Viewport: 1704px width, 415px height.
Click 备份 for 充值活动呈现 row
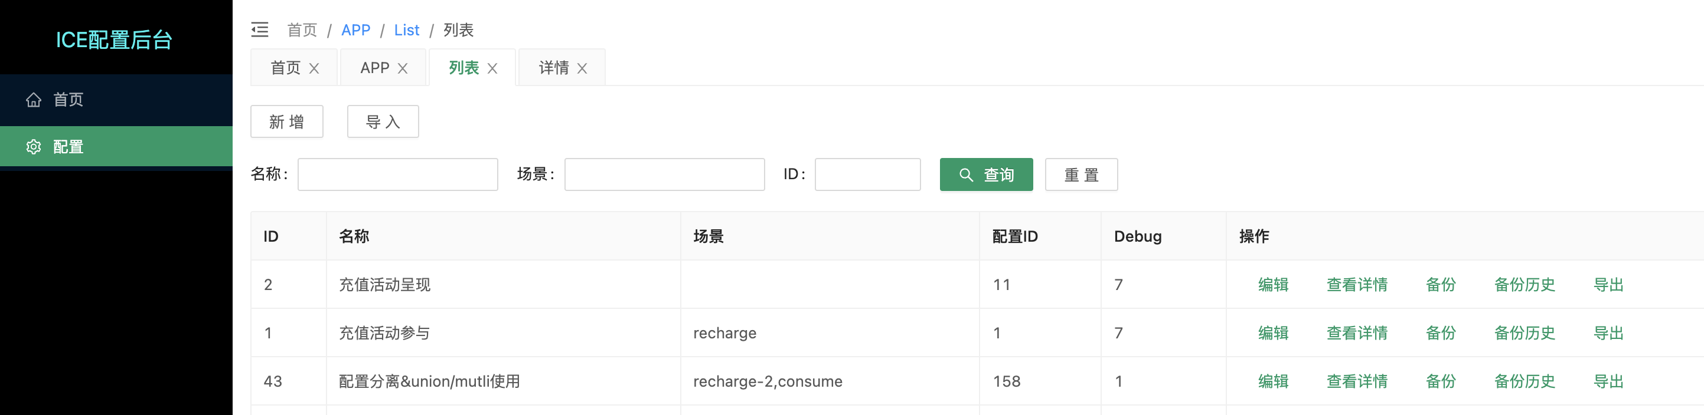[x=1441, y=285]
